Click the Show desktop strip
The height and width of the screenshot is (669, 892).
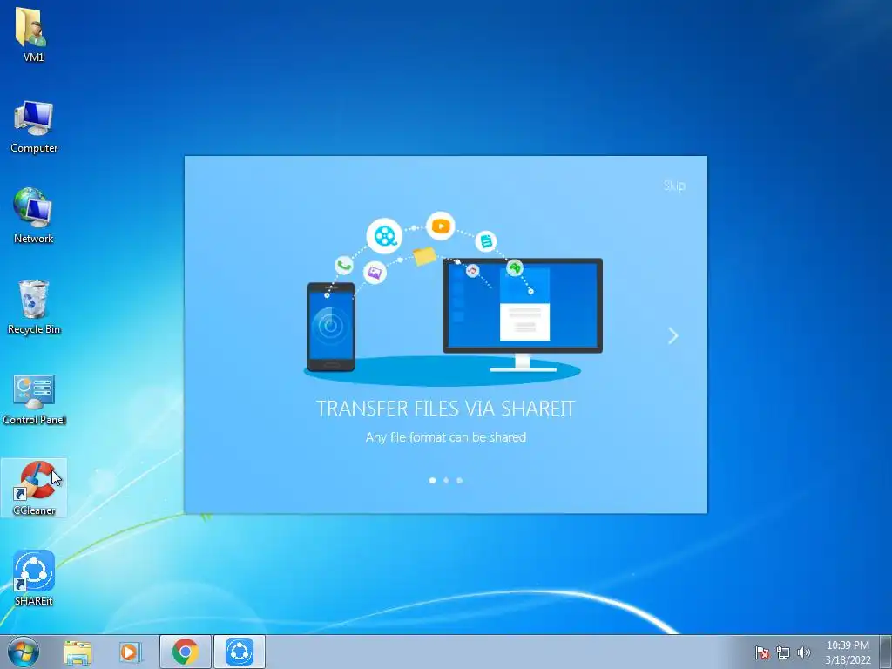click(886, 652)
